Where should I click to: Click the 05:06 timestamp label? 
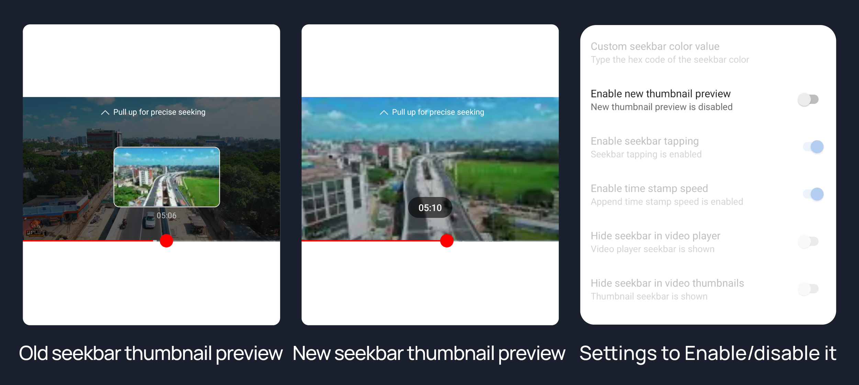click(x=166, y=215)
